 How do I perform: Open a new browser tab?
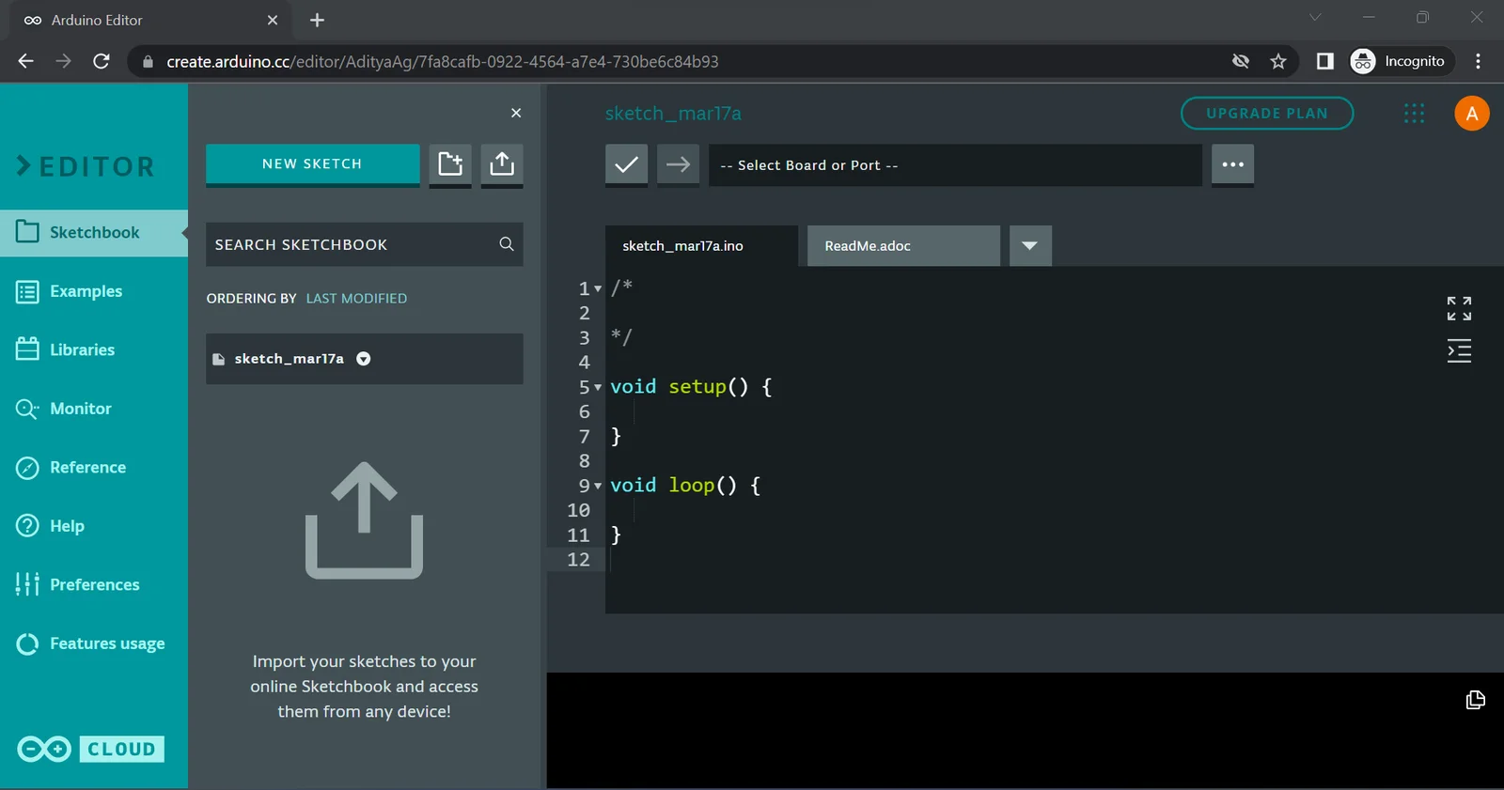[317, 20]
